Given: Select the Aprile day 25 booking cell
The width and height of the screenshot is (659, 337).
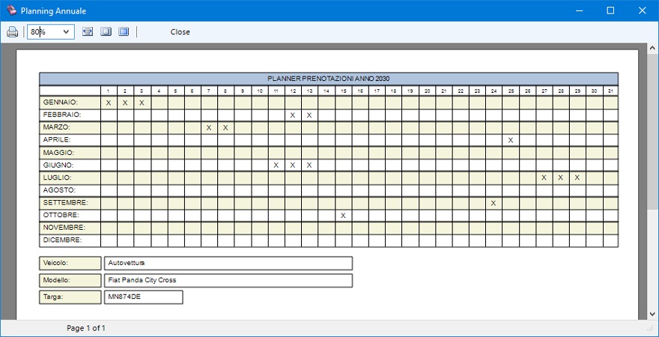Looking at the screenshot, I should coord(511,140).
